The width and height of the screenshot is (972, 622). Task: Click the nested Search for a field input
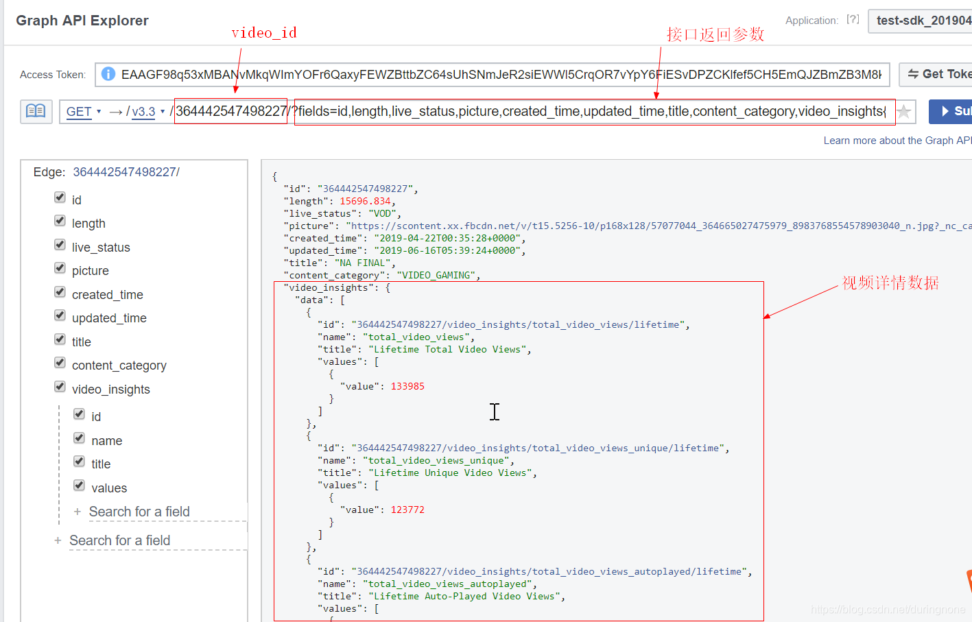(167, 512)
